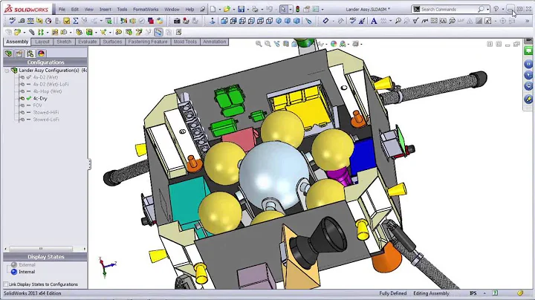
Task: Open the FormatWorks menu
Action: pyautogui.click(x=146, y=9)
